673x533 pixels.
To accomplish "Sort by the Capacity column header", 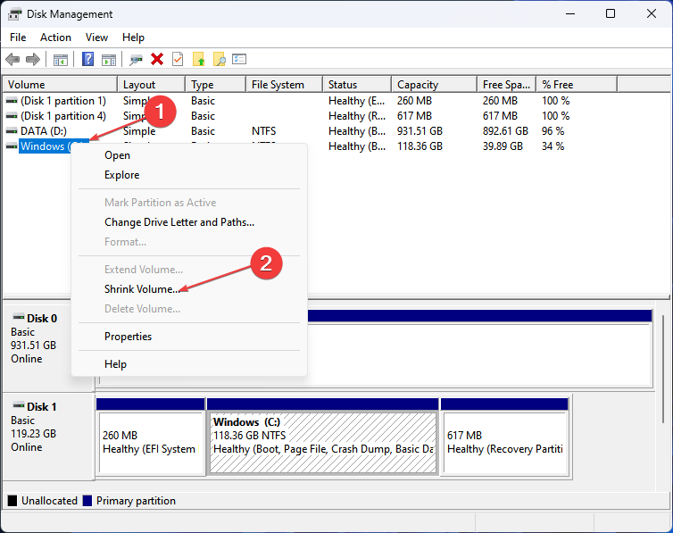I will [418, 85].
